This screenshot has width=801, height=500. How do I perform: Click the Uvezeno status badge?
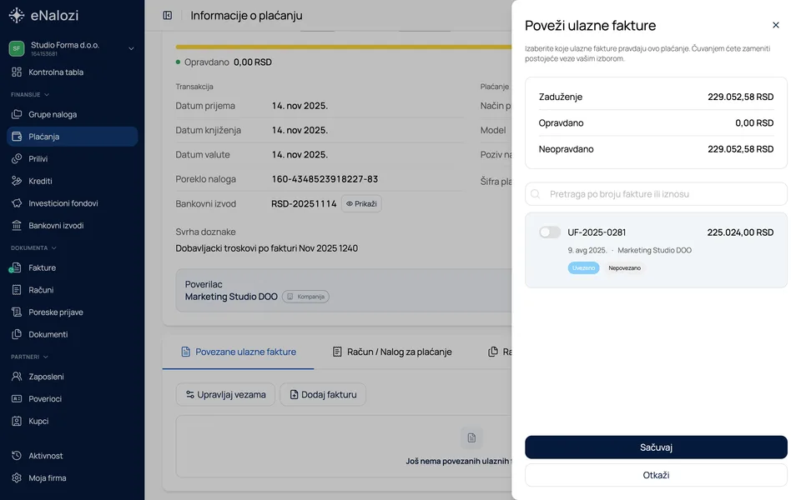coord(583,267)
